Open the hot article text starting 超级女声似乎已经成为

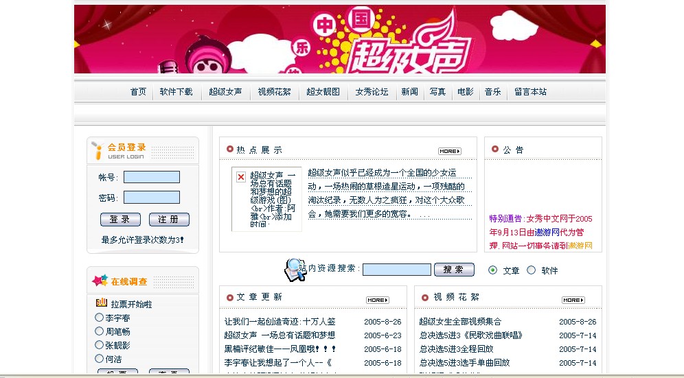(389, 193)
